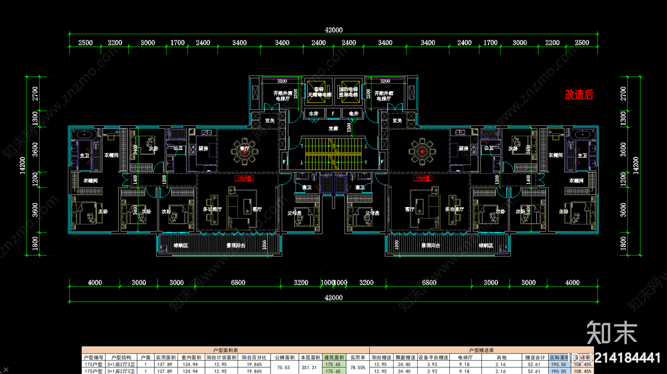Click the 户型面积表 table title
The image size is (667, 374).
point(226,350)
